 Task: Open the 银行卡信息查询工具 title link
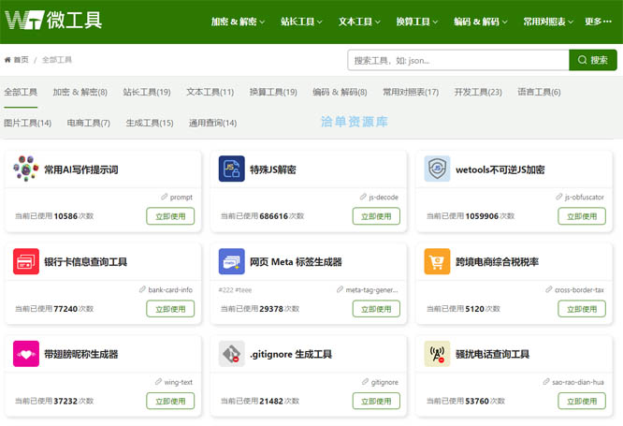(85, 262)
